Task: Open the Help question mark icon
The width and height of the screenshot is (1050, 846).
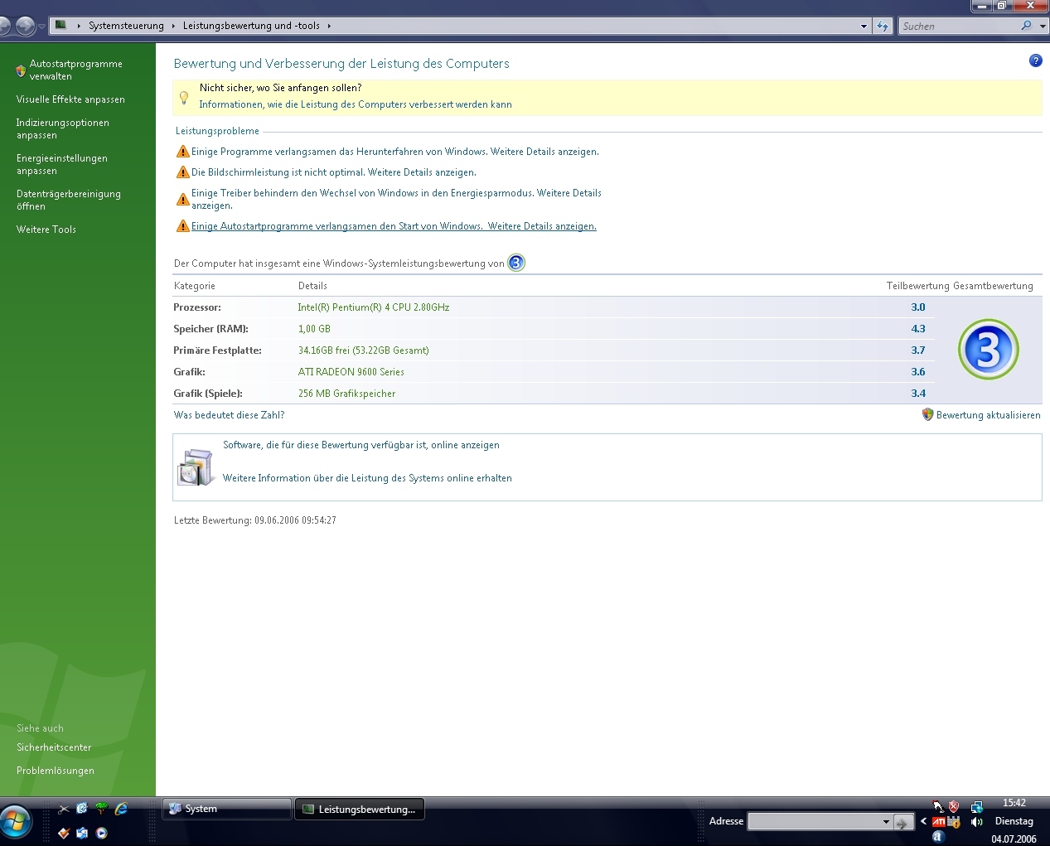Action: point(1035,60)
